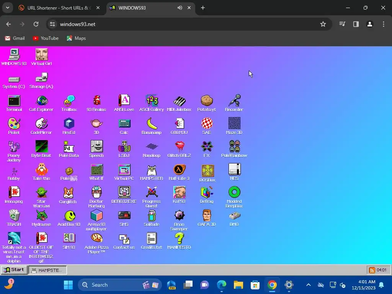Open the Terminal desktop icon

14,103
